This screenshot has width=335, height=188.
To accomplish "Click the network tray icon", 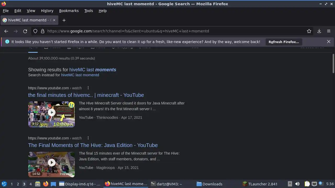I will (x=314, y=184).
